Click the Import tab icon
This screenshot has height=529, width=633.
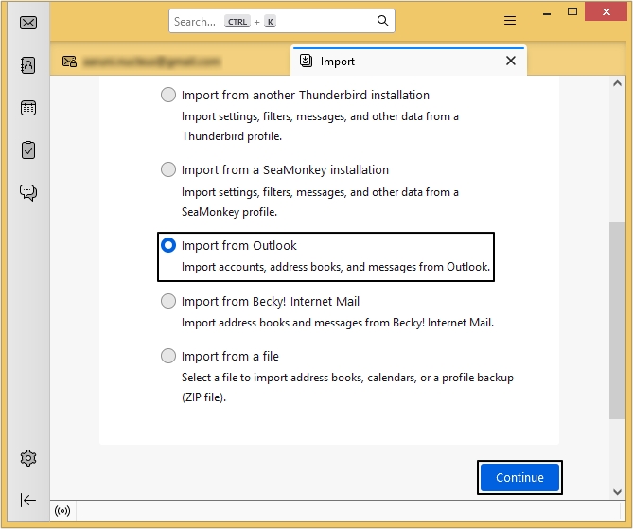point(306,61)
